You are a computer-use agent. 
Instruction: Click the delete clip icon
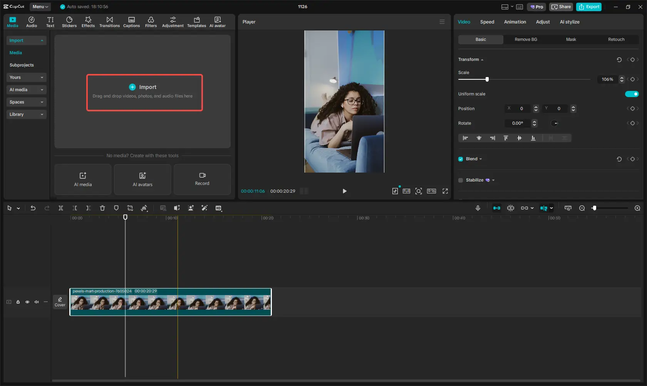[102, 208]
